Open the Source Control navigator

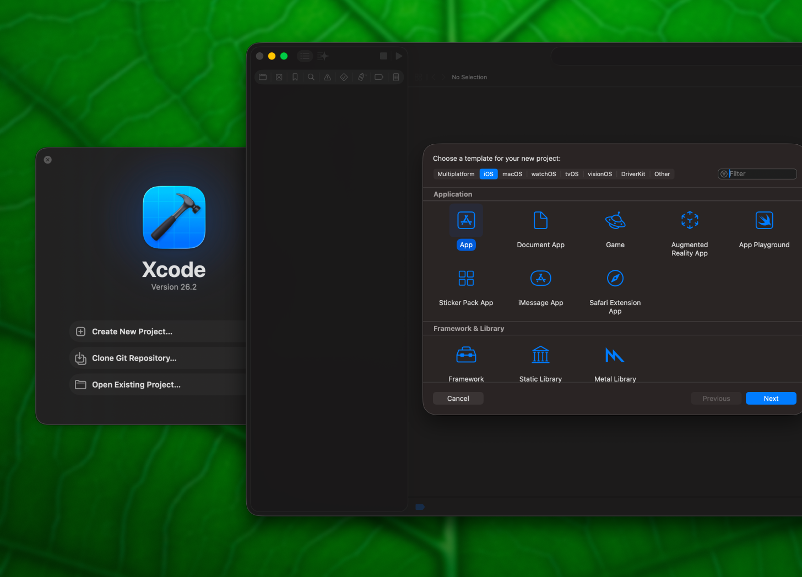pos(279,77)
